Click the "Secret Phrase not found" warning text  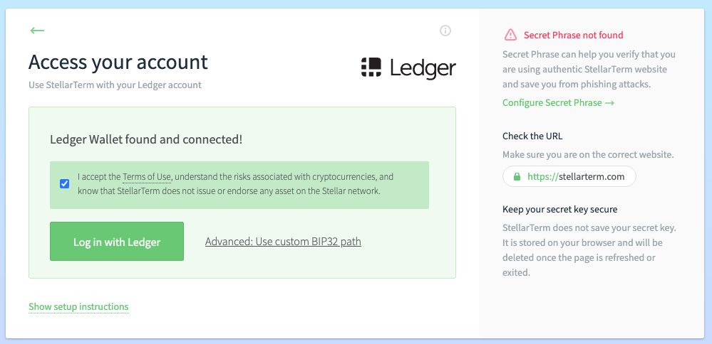(x=573, y=35)
